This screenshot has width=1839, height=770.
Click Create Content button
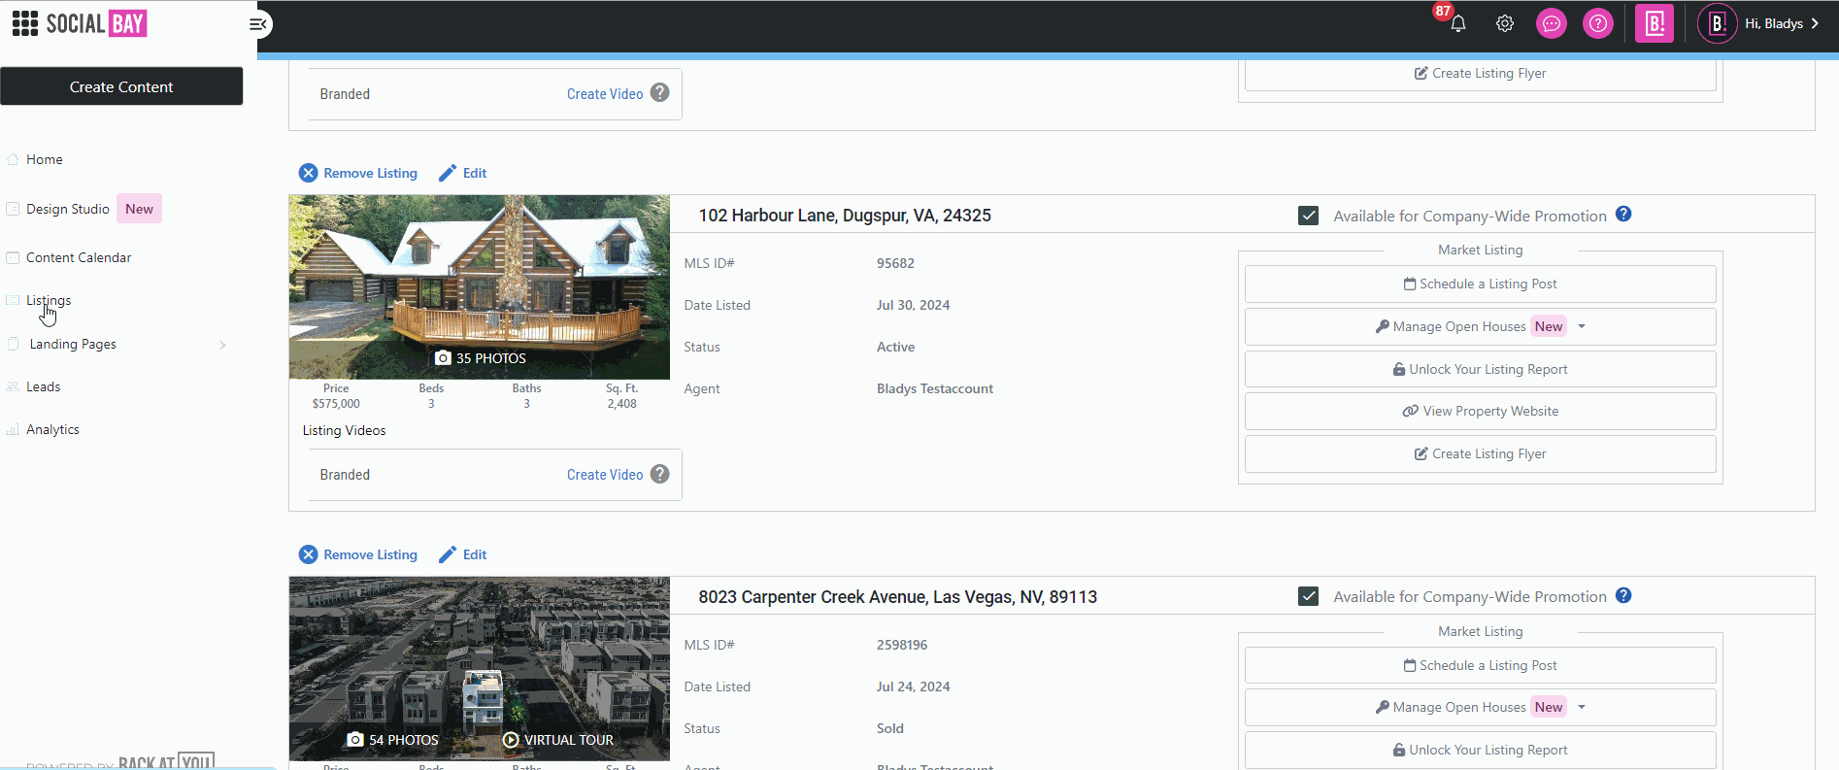[x=121, y=86]
